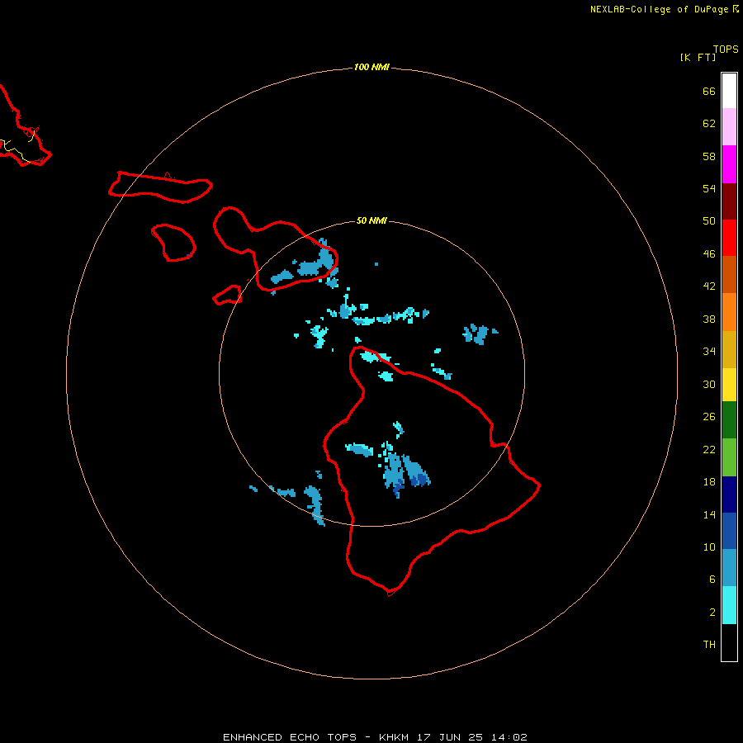This screenshot has height=743, width=743.
Task: Click the cyan 6 kft legend swatch
Action: click(729, 605)
